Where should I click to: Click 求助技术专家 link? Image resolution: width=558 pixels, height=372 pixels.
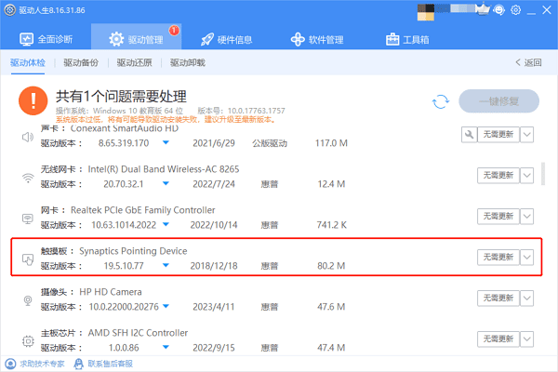click(x=35, y=364)
